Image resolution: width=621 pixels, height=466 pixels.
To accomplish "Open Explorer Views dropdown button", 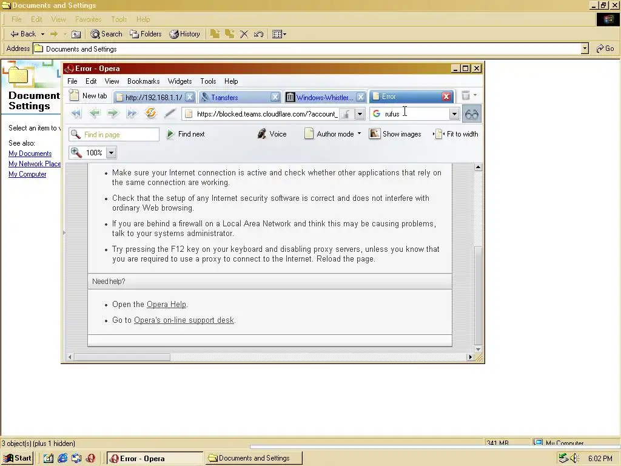I will coord(279,34).
